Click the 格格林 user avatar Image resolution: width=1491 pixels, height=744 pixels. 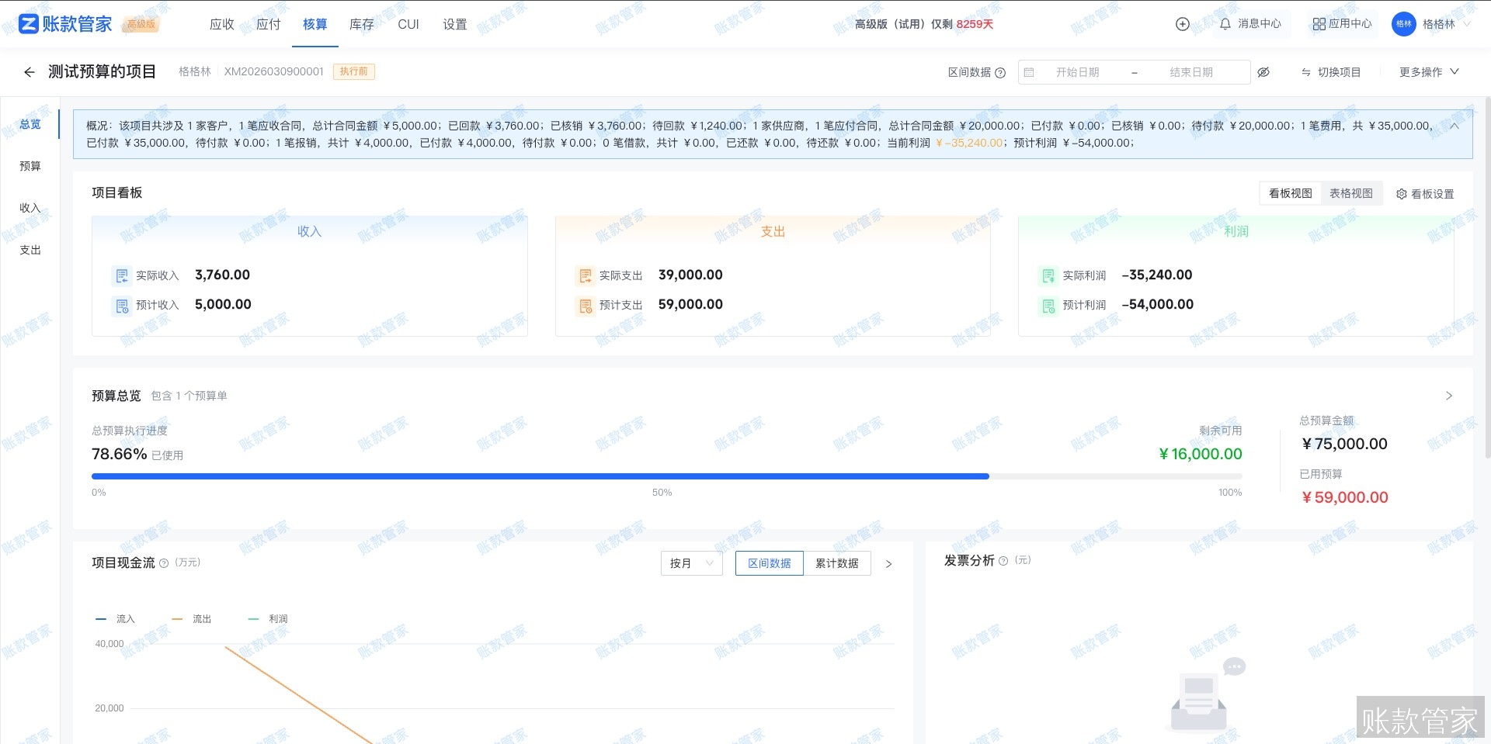point(1404,24)
